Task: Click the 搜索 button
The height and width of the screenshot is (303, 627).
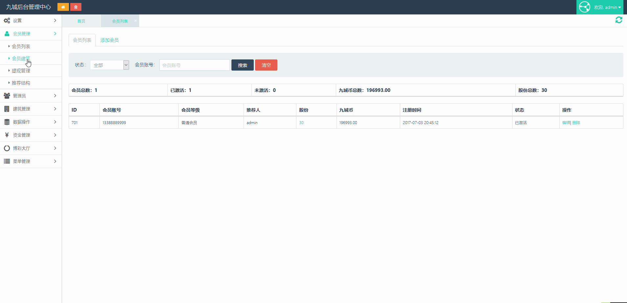Action: [243, 65]
